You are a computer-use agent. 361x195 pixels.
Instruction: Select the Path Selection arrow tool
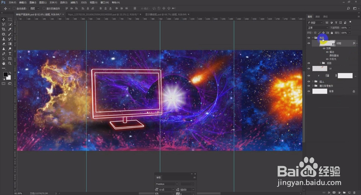[x=4, y=59]
